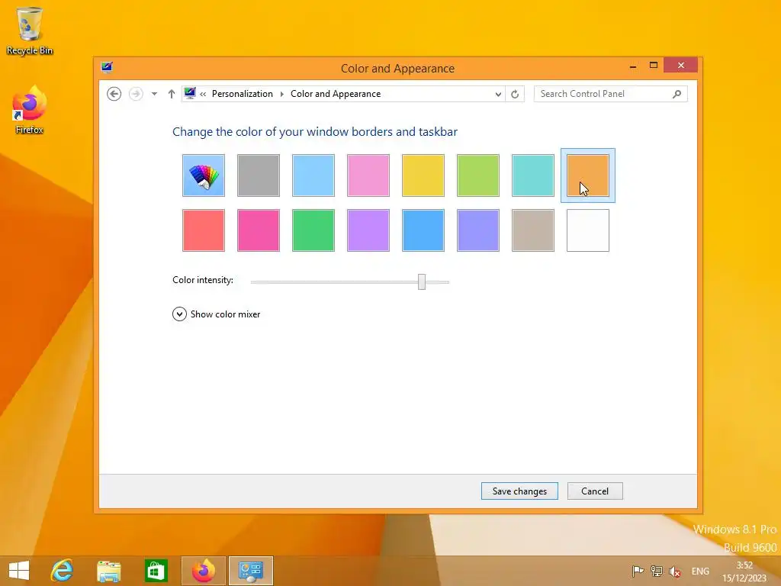Open the Recycle Bin desktop icon
The width and height of the screenshot is (781, 586).
click(30, 31)
